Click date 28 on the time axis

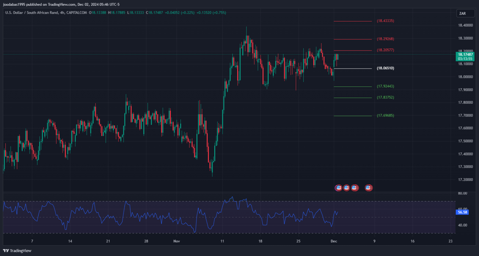coord(146,241)
